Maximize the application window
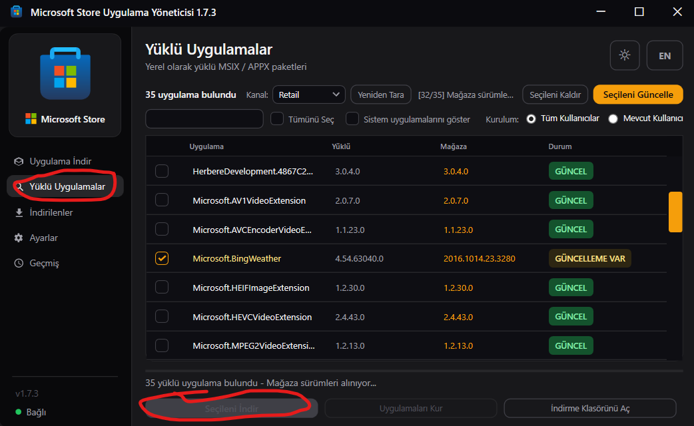694x426 pixels. (639, 12)
